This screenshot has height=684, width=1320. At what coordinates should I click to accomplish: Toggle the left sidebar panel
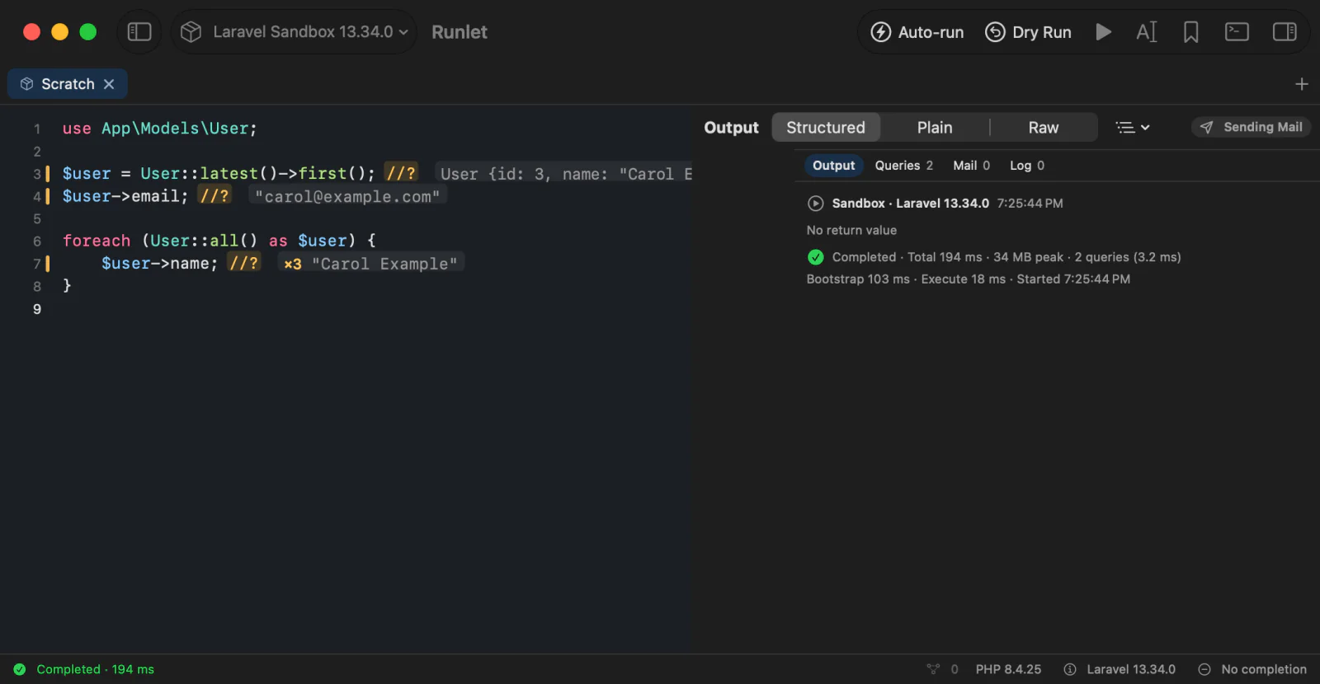tap(139, 32)
